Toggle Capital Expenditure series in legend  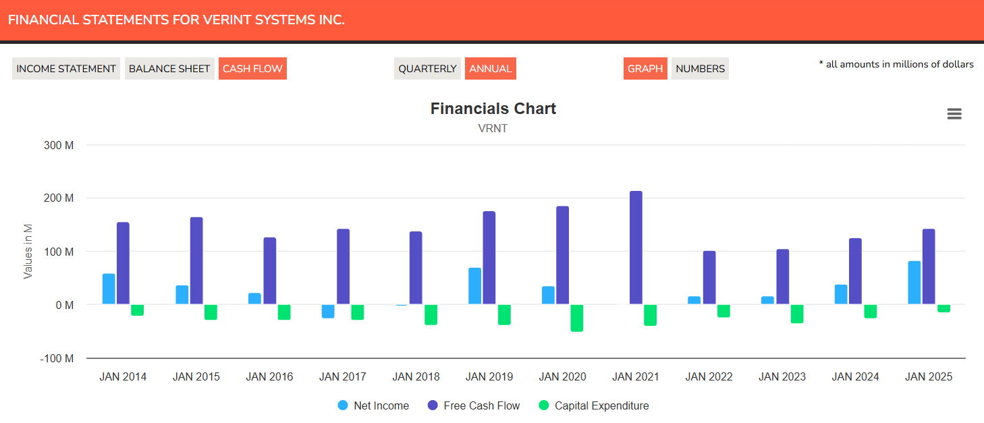click(594, 405)
